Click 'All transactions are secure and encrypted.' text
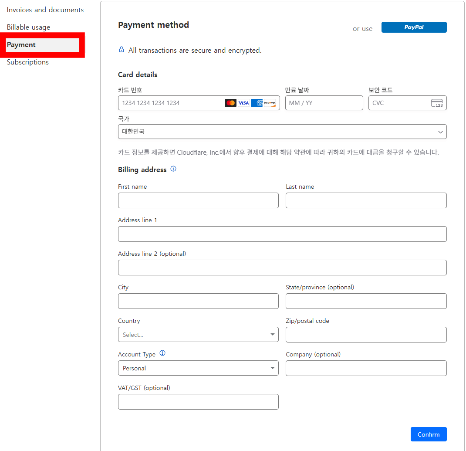This screenshot has height=451, width=466. tap(195, 50)
